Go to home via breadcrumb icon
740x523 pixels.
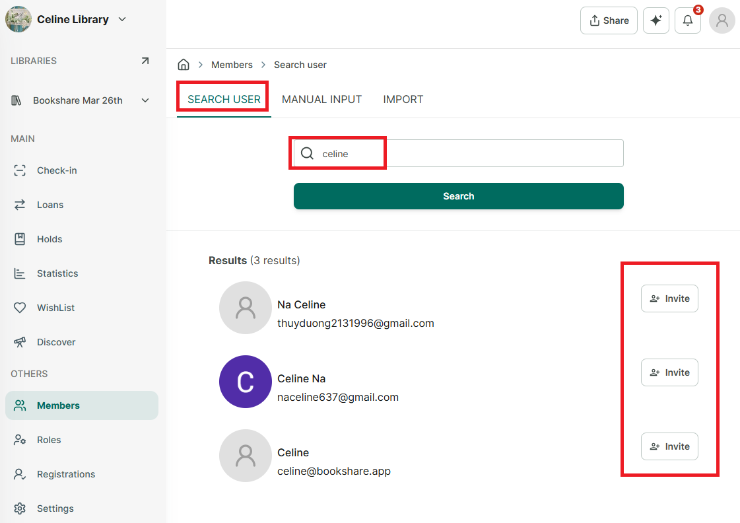coord(184,65)
